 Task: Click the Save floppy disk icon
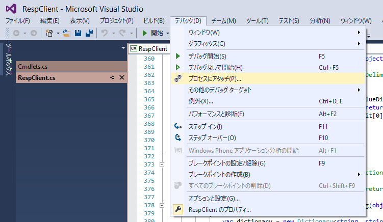[x=78, y=33]
